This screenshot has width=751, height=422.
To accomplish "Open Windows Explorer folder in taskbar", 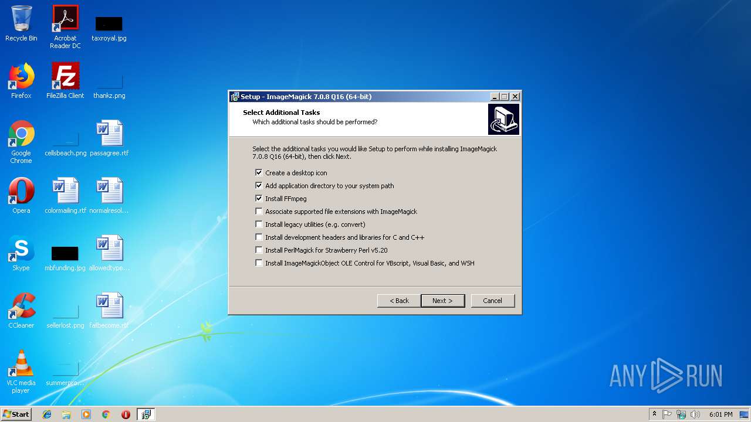I will coord(66,414).
